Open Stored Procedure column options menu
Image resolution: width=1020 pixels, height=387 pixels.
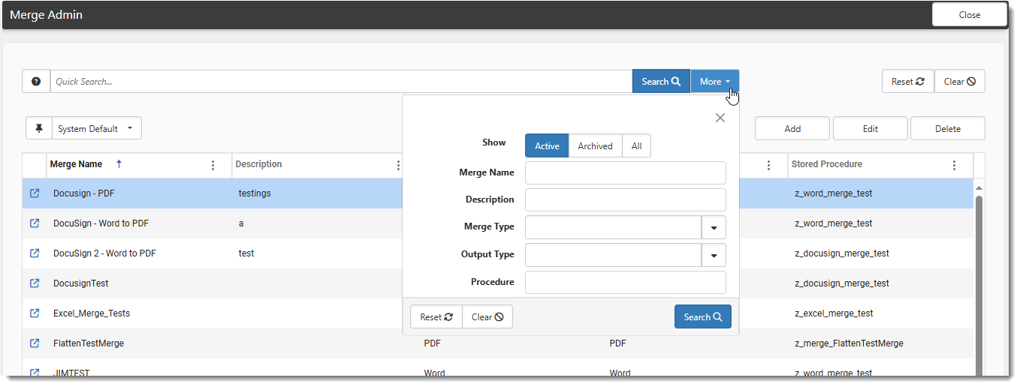click(x=954, y=165)
